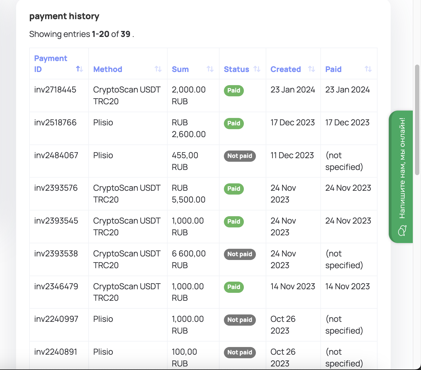Sort table by Method header text
Image resolution: width=421 pixels, height=370 pixels.
108,69
